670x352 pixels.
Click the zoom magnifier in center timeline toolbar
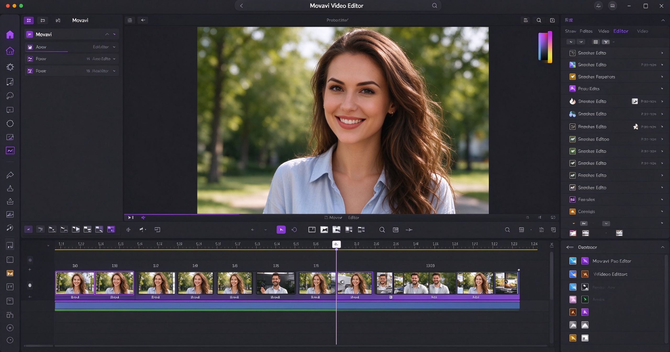[382, 230]
